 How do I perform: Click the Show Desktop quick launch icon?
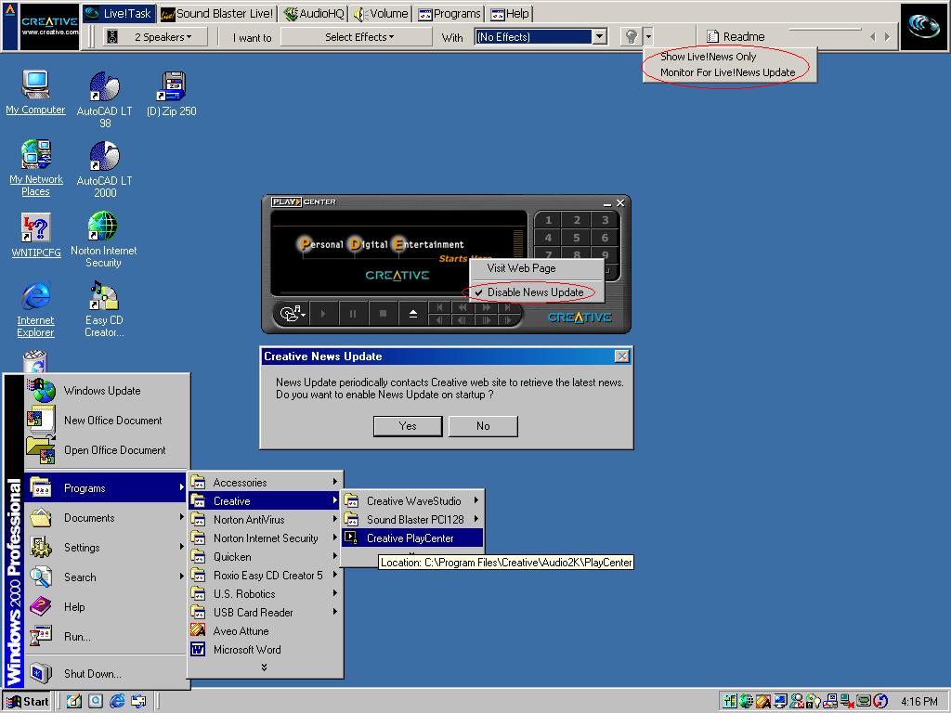74,701
